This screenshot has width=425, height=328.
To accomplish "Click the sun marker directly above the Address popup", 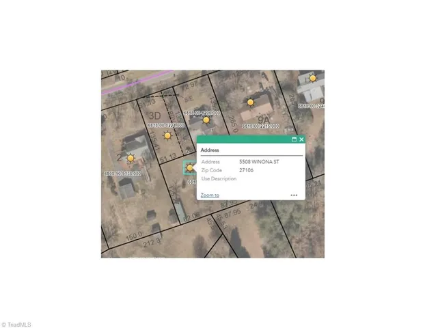I will point(206,120).
